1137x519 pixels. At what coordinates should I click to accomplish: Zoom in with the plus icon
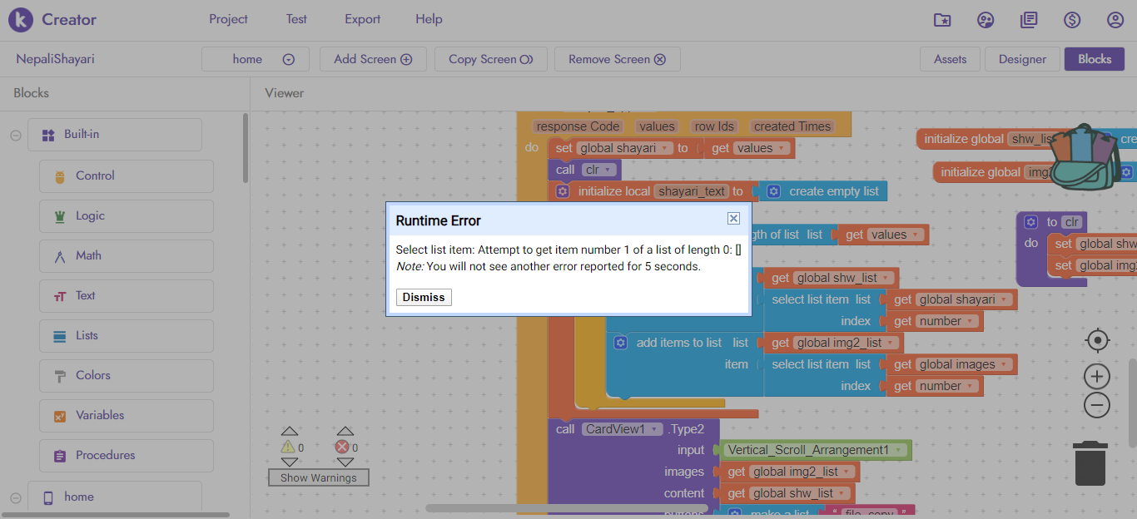(1097, 377)
